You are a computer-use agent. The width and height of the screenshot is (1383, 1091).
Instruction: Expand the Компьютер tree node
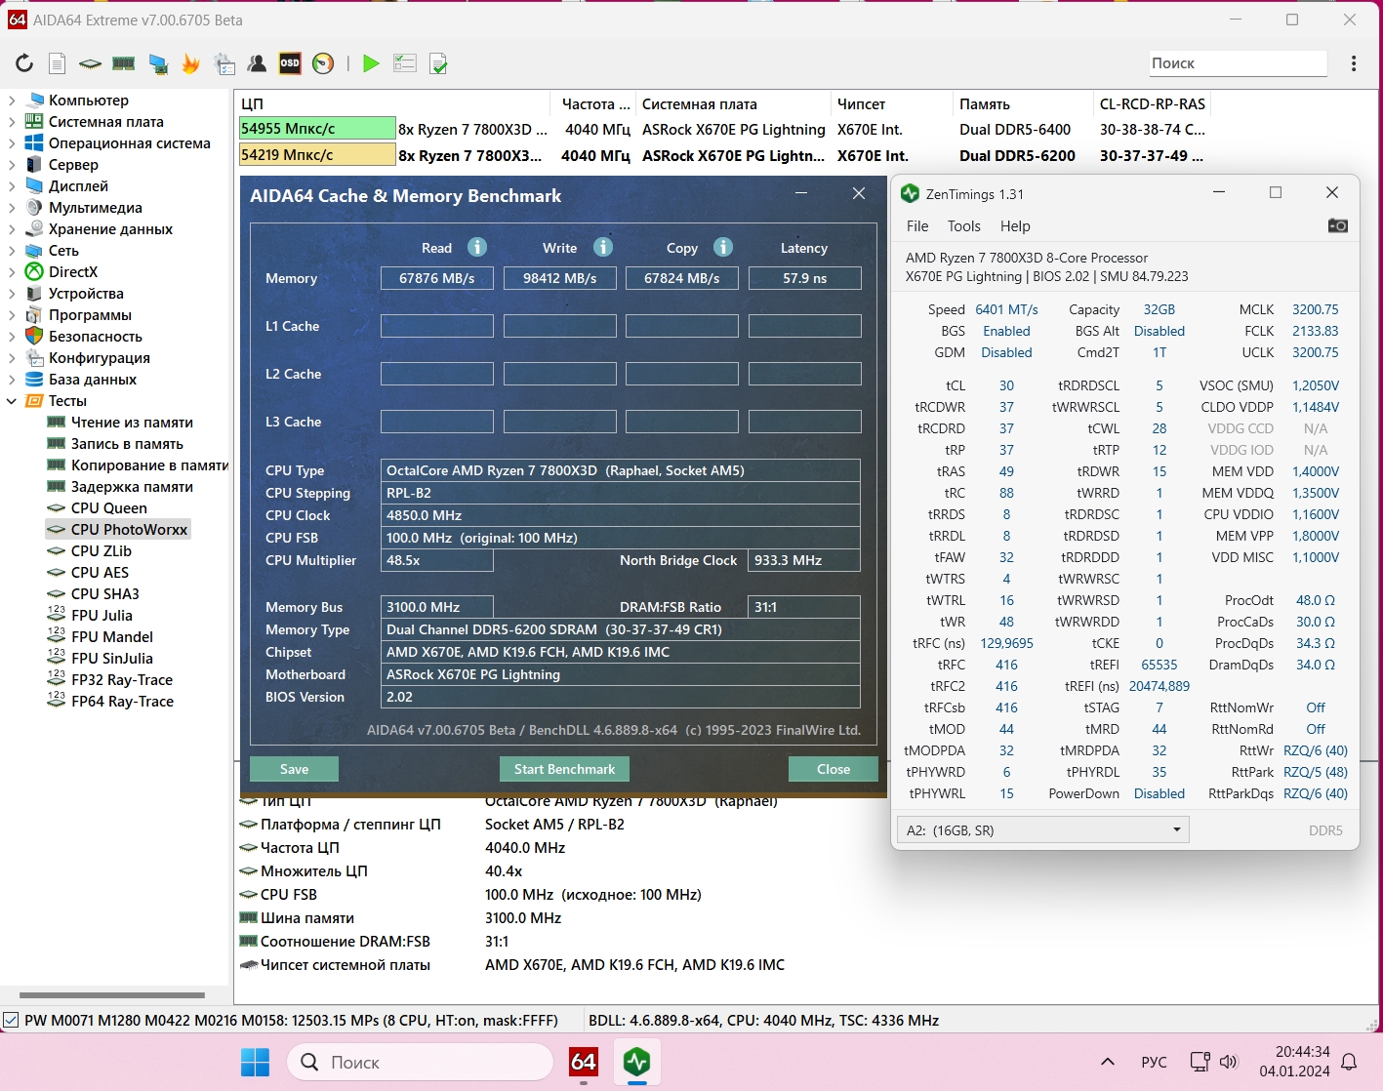point(12,101)
